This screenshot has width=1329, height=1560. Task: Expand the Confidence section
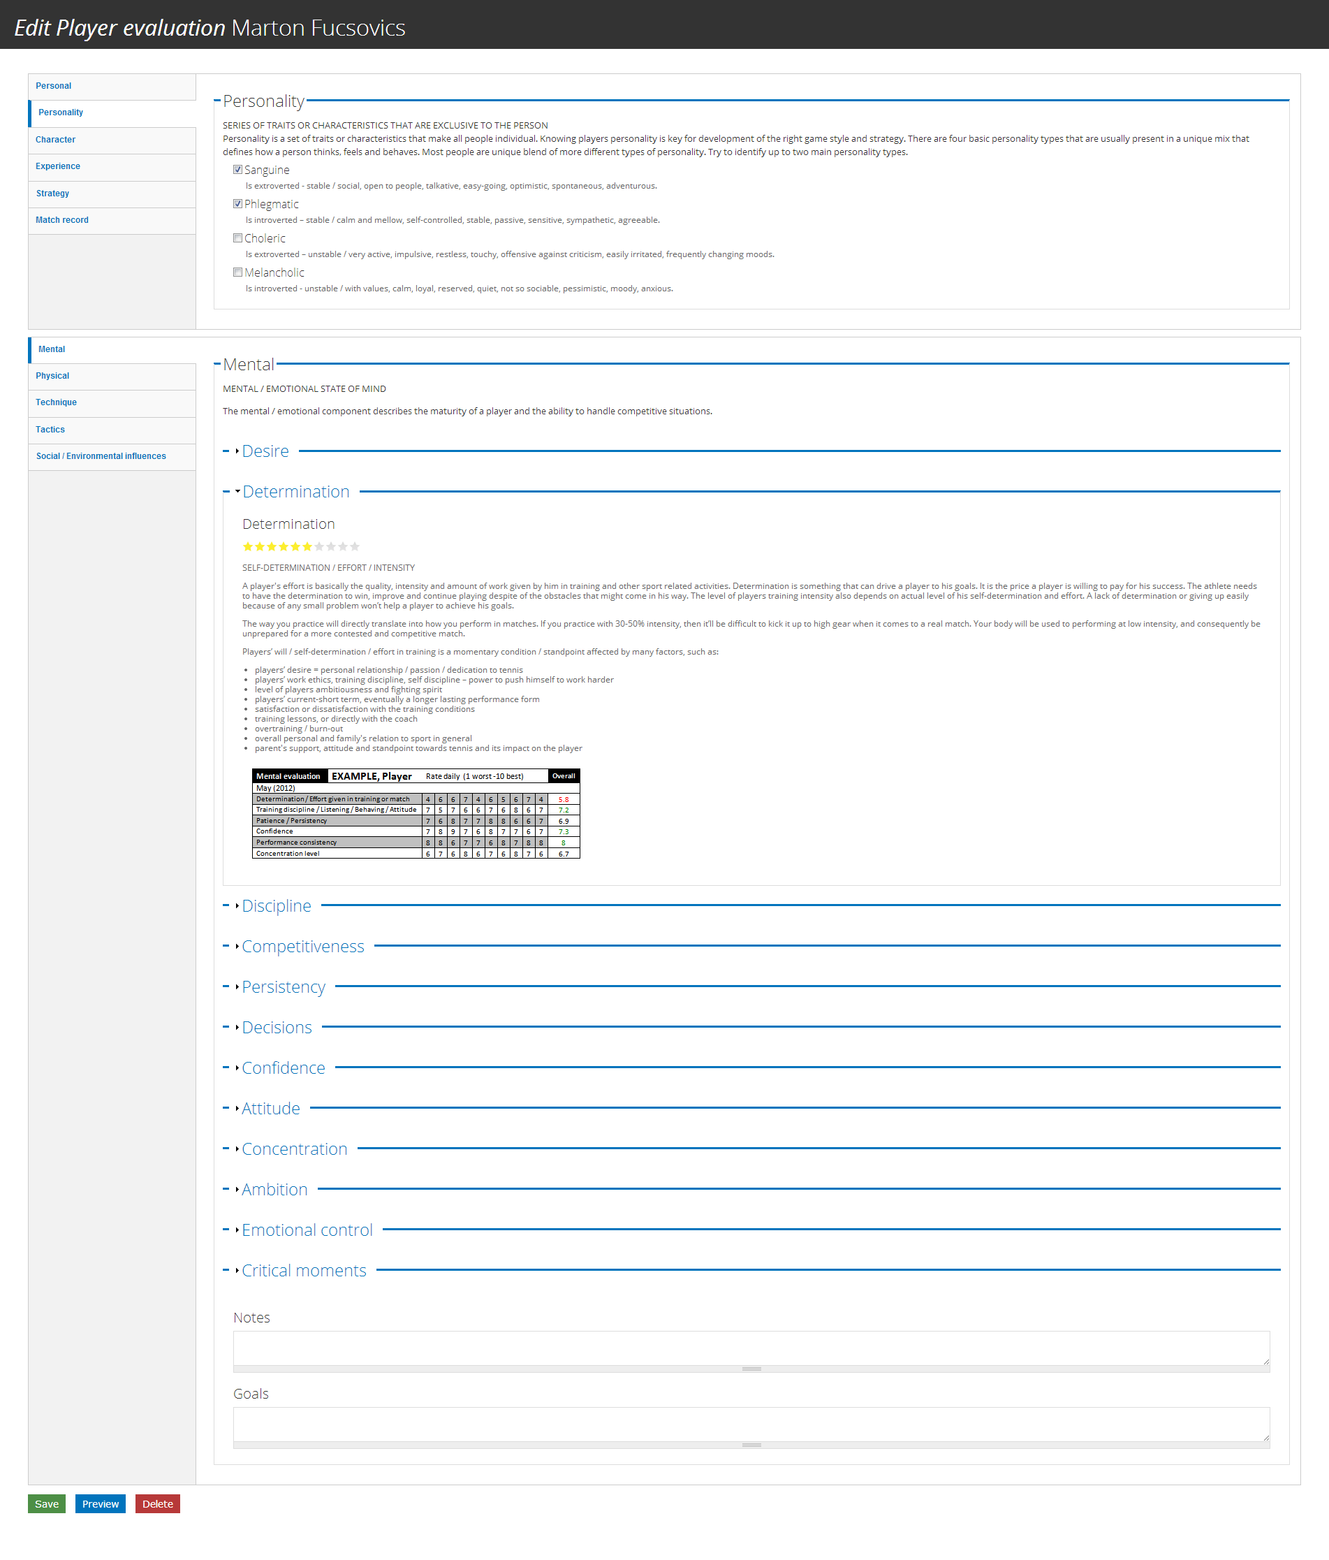click(x=283, y=1067)
